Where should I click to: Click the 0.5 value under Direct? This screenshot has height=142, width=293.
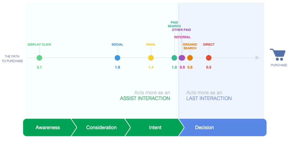(x=209, y=67)
